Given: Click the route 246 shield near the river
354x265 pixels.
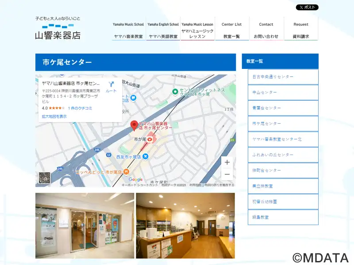Looking at the screenshot, I should (x=97, y=150).
